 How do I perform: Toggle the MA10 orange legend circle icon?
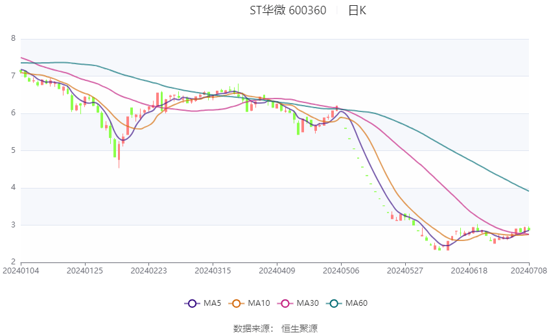(x=237, y=303)
